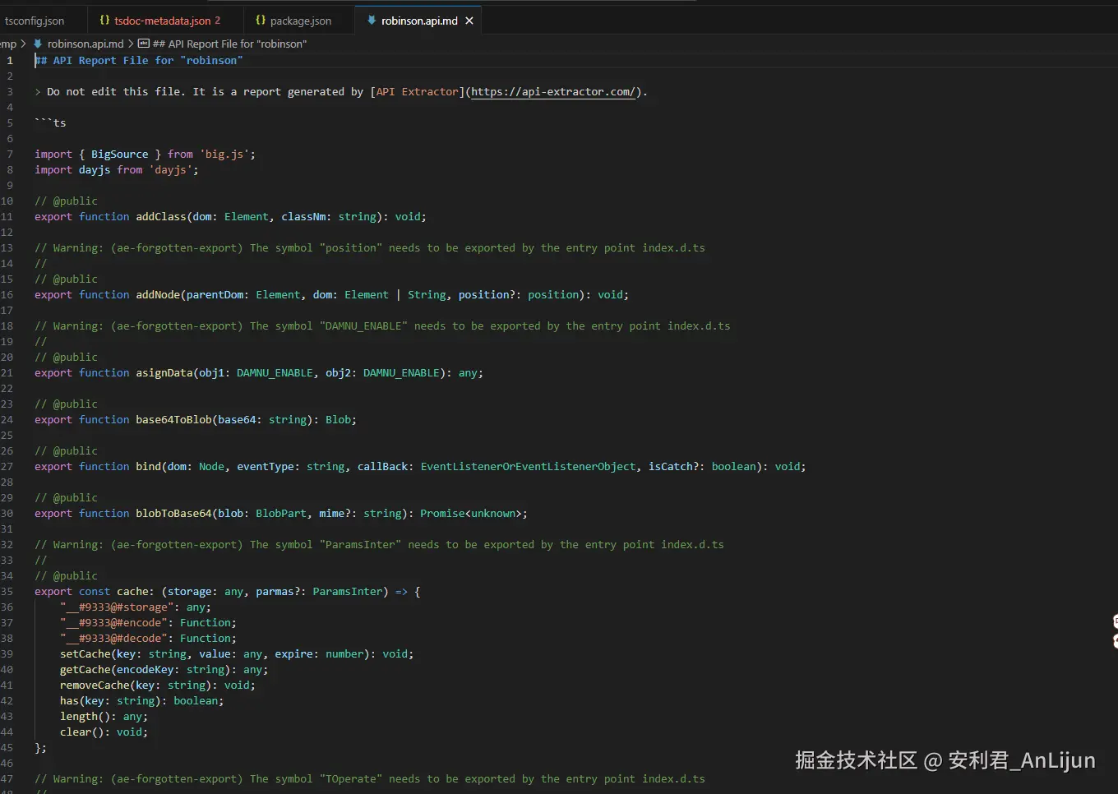The image size is (1118, 794).
Task: Click the warning comment mentioning "ParamsInter"
Action: [x=379, y=545]
